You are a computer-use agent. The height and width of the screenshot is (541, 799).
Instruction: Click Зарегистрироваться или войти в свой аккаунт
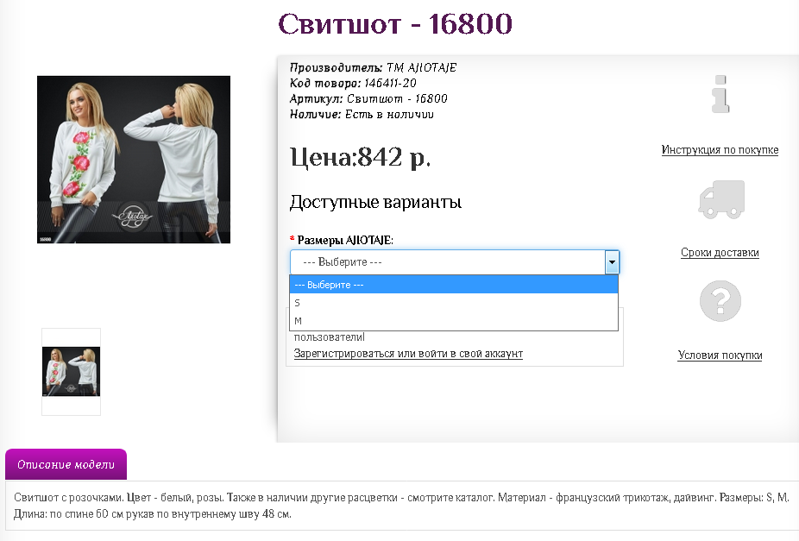pyautogui.click(x=408, y=354)
